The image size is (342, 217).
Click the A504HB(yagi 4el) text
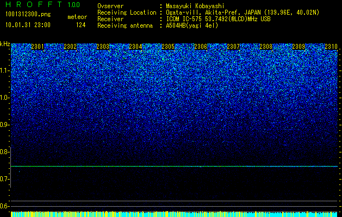click(x=192, y=25)
